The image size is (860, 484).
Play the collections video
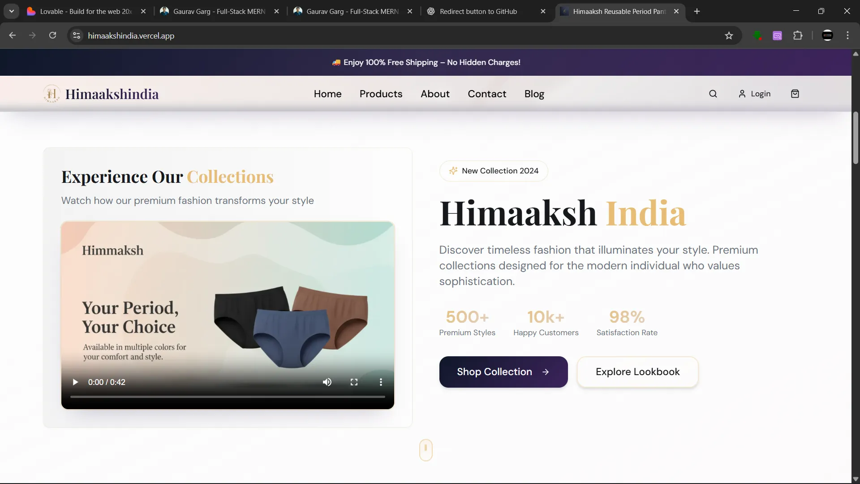(75, 382)
